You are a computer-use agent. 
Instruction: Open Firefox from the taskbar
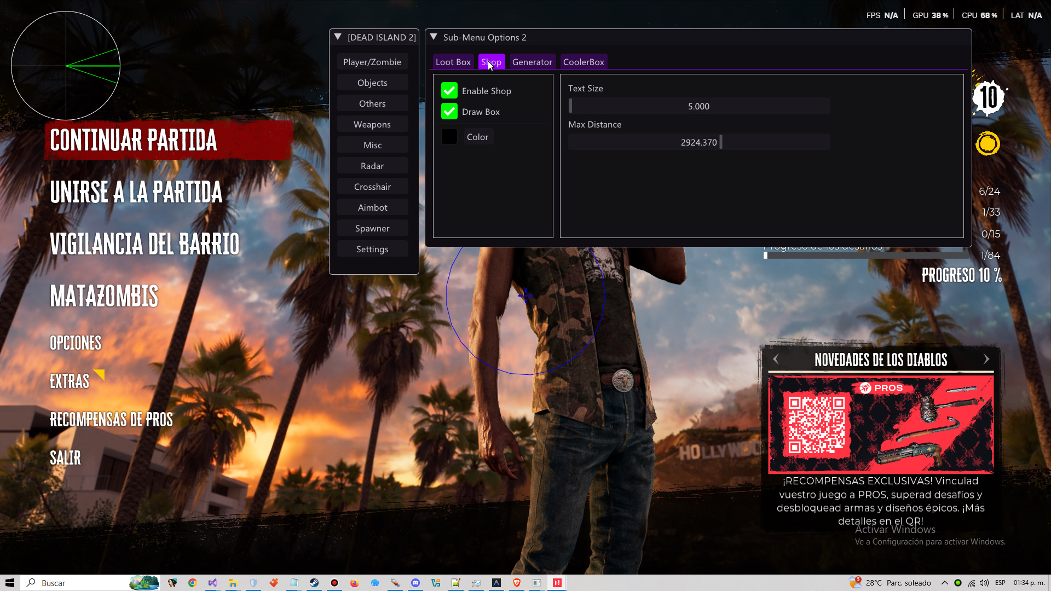point(355,583)
